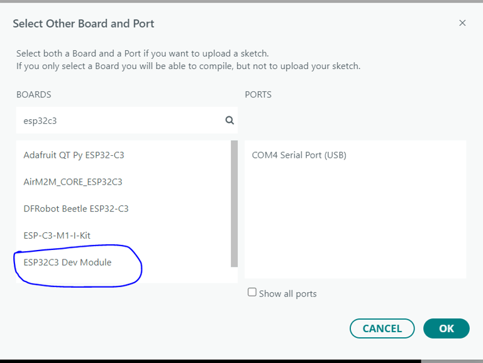Click the board search magnifier icon
The image size is (483, 363).
point(230,121)
